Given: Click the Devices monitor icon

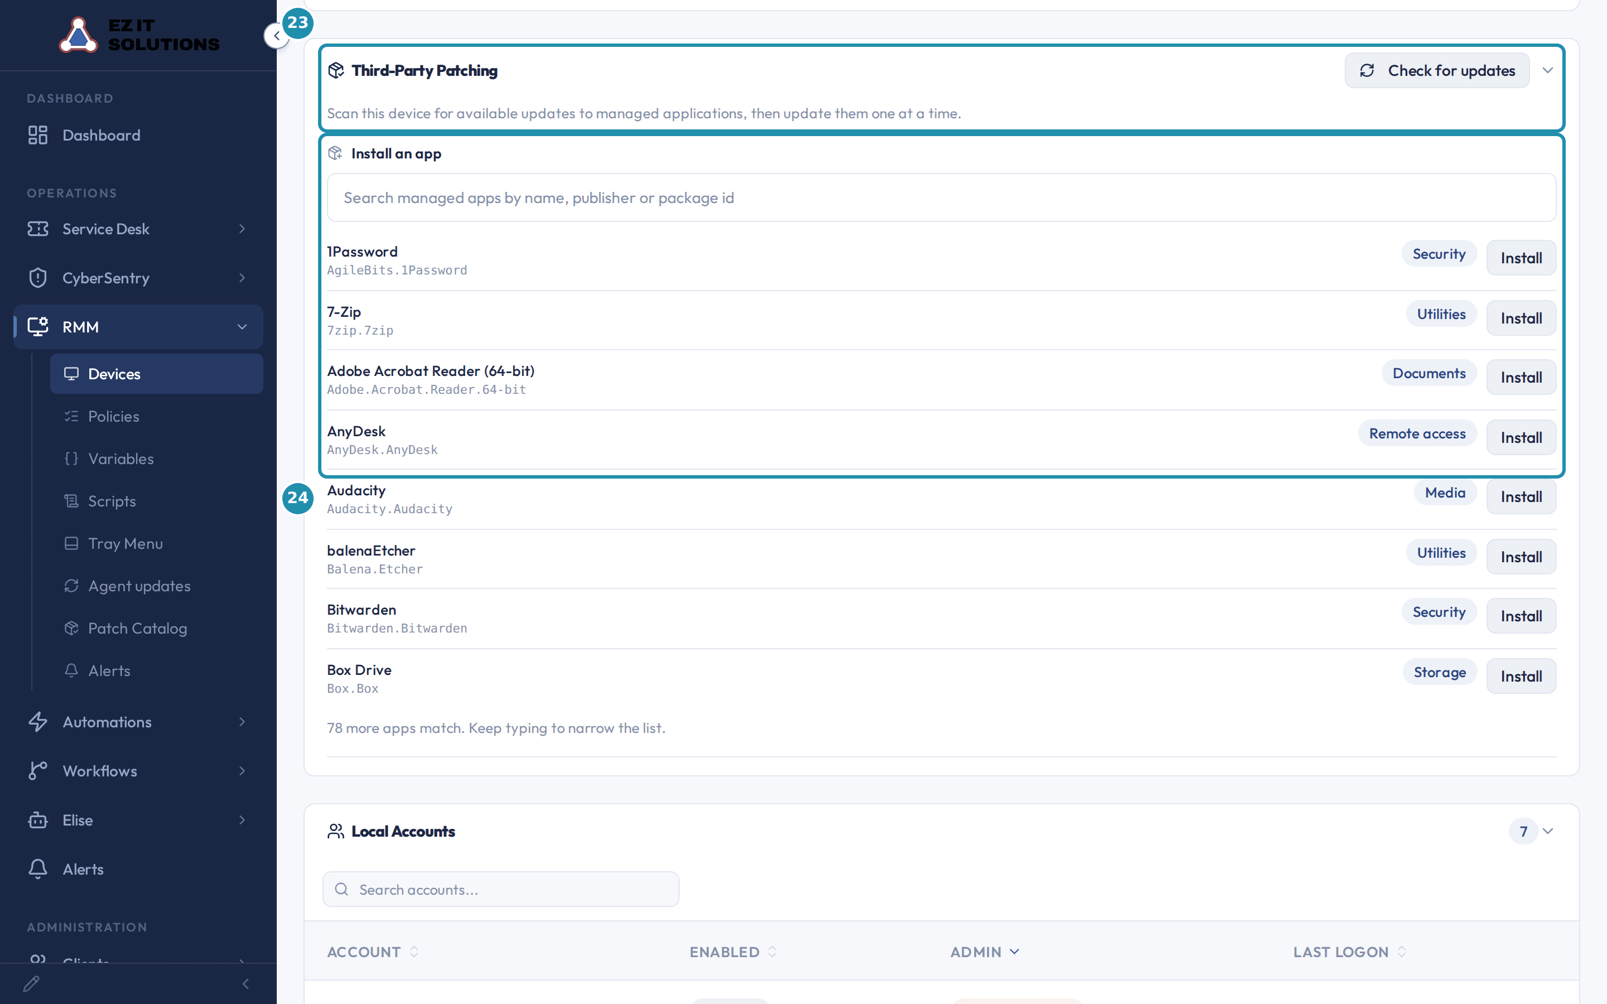Looking at the screenshot, I should pos(71,374).
